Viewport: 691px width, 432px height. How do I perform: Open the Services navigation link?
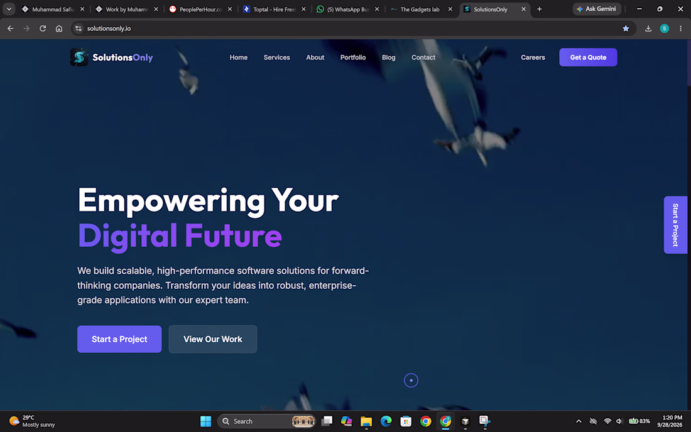point(277,57)
